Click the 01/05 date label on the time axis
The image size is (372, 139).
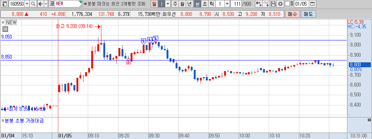(x=65, y=136)
